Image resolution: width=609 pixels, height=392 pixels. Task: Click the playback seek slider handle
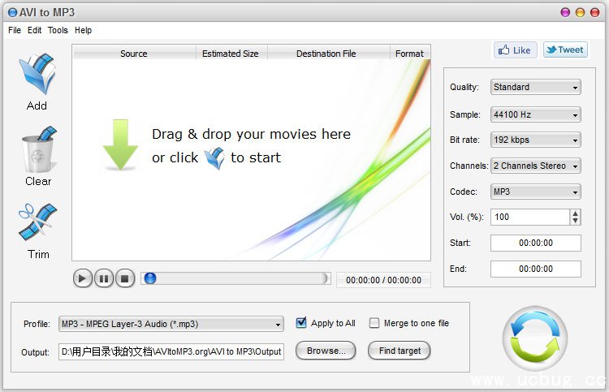point(150,278)
